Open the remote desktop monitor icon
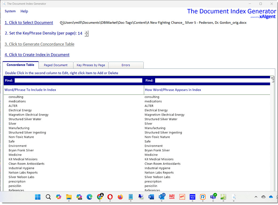The height and width of the screenshot is (205, 278). 141,197
